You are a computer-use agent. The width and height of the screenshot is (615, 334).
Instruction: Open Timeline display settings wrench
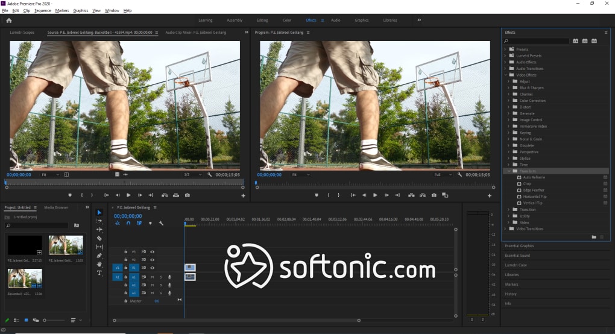point(161,223)
